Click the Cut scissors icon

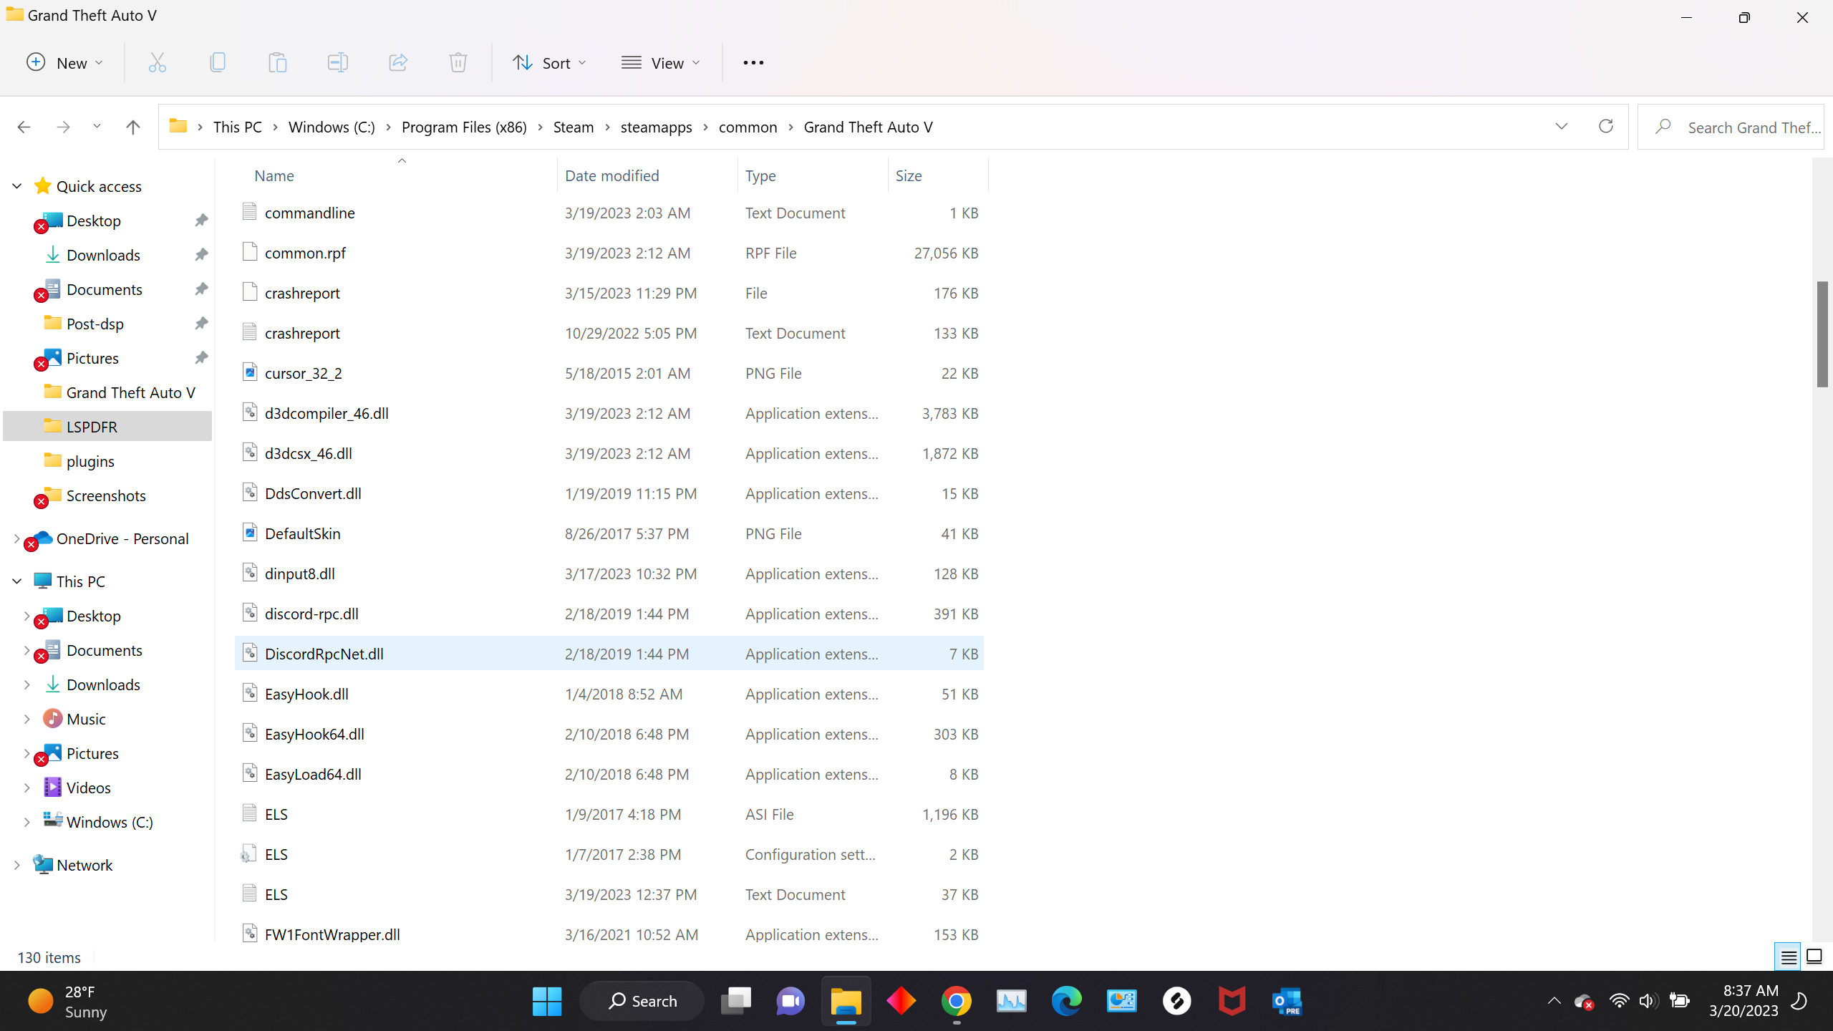pos(157,63)
